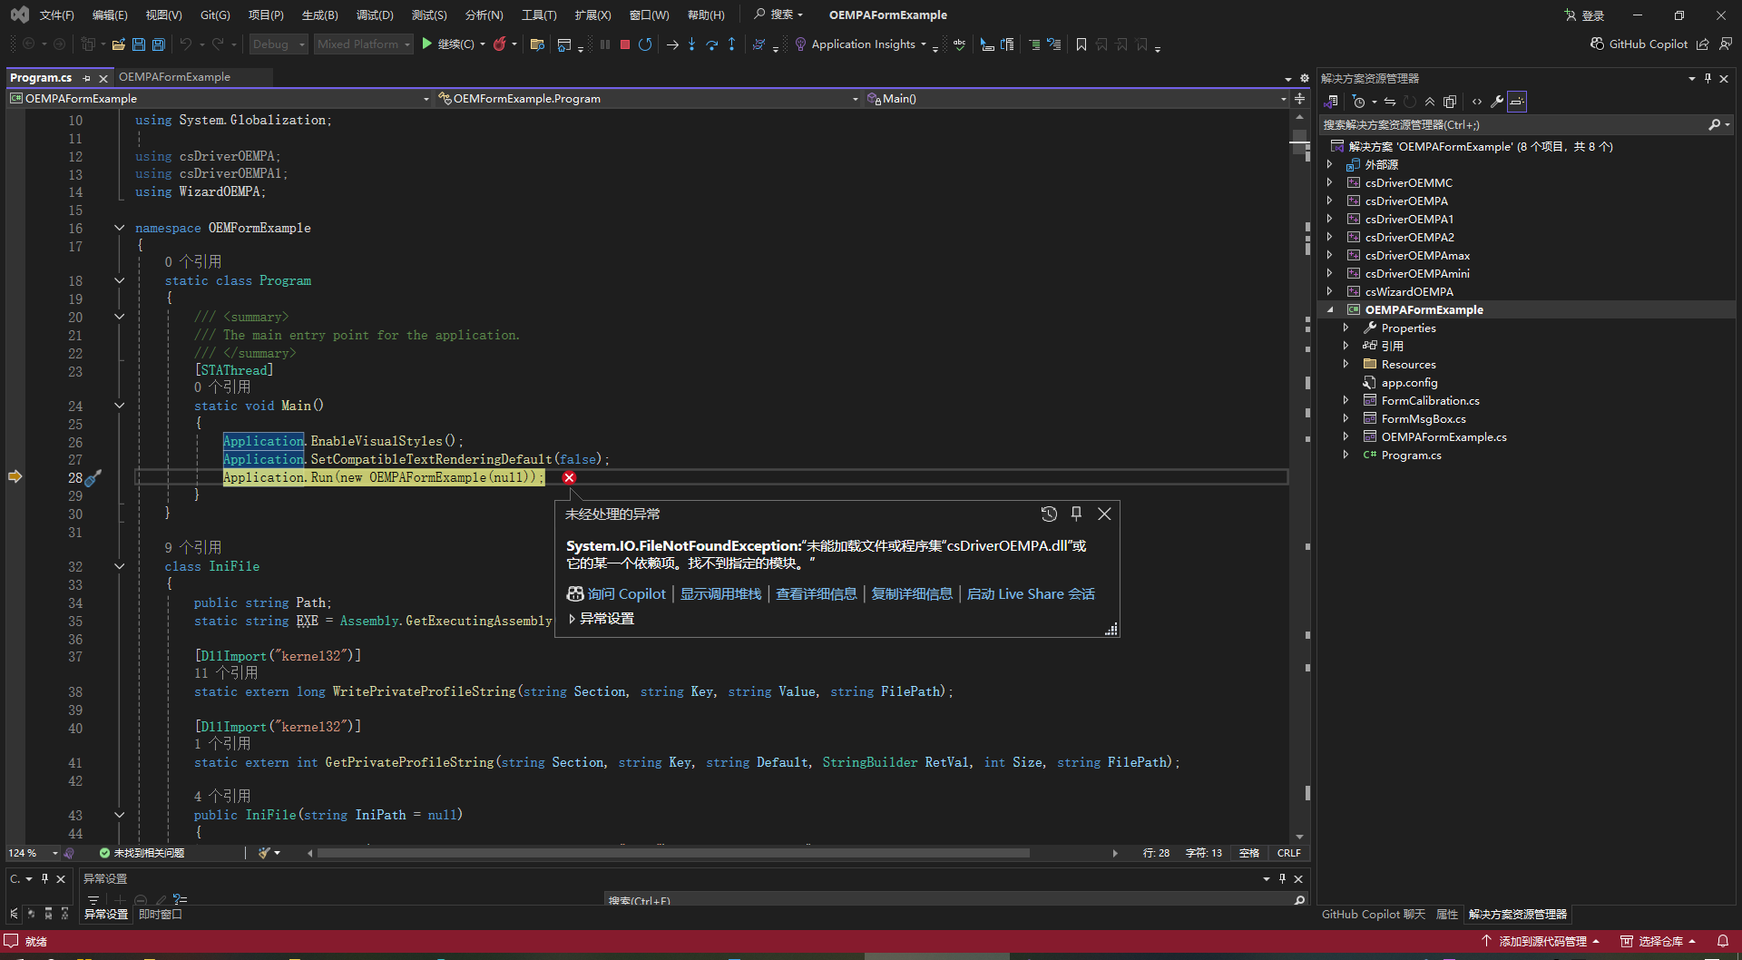1742x960 pixels.
Task: Open the Main() member dropdown
Action: (1076, 98)
